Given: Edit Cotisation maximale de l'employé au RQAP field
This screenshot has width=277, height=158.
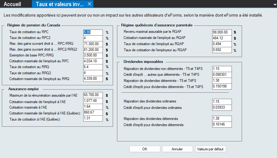Looking at the screenshot, I should [x=222, y=38].
